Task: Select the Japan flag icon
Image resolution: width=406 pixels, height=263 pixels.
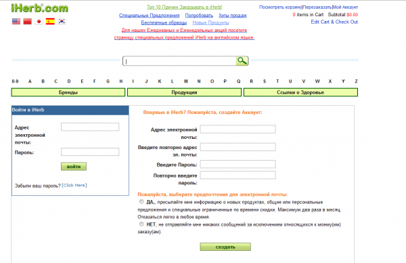Action: coord(39,21)
